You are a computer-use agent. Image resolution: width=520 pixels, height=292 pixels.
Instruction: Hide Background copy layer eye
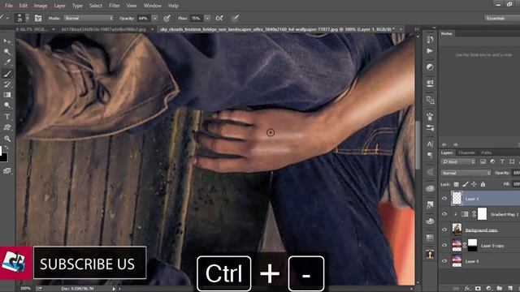444,230
